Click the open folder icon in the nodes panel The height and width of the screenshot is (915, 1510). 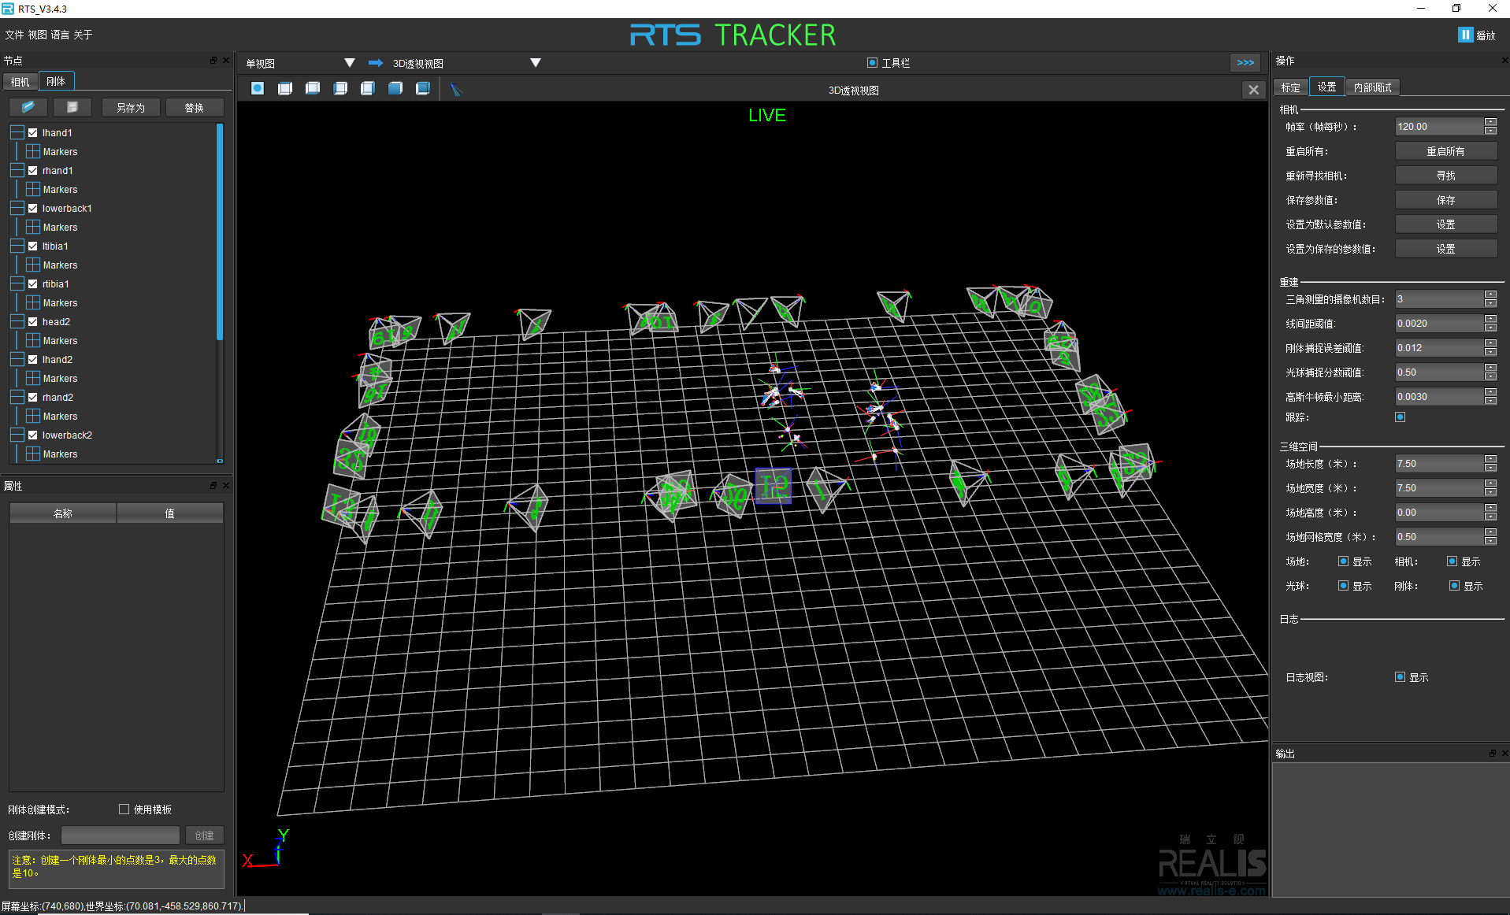pos(28,107)
